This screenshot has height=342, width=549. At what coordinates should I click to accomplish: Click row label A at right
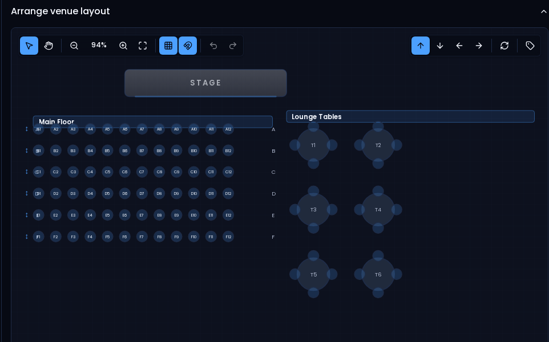(x=273, y=129)
